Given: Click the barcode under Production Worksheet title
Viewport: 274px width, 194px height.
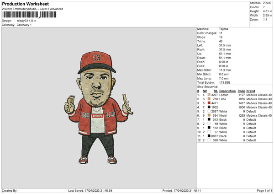Looking at the screenshot, I should (29, 15).
